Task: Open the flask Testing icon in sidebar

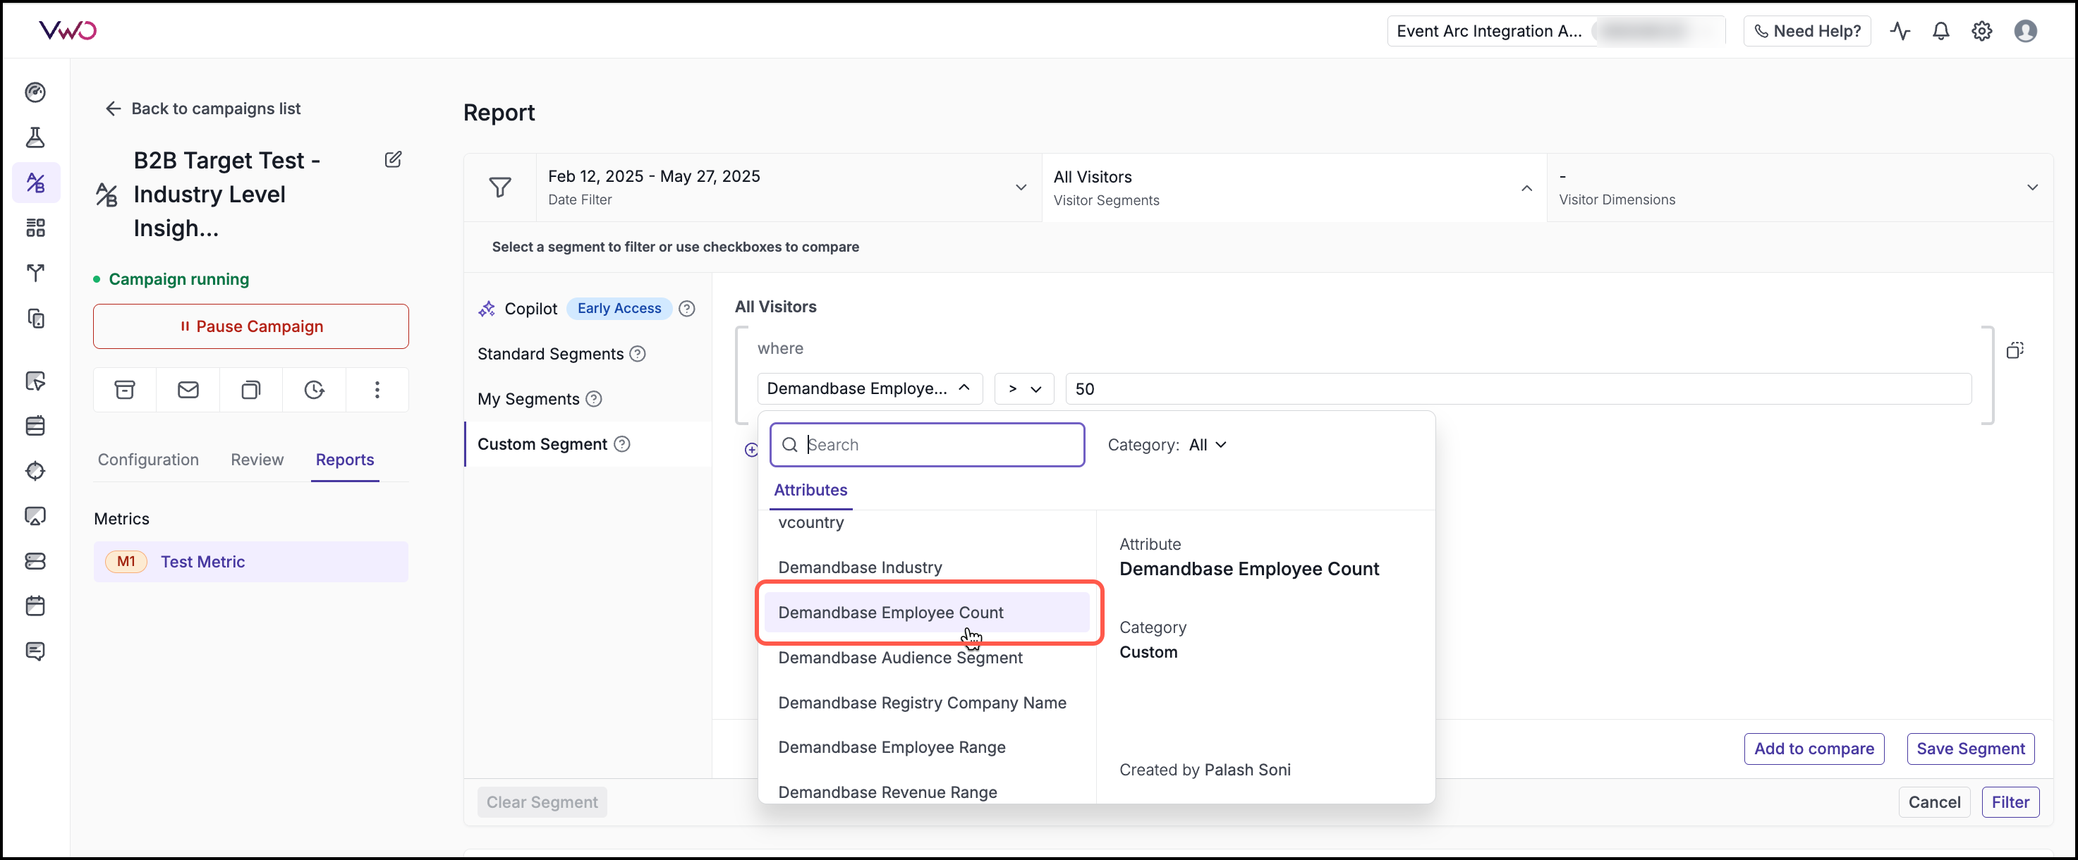Action: coord(35,138)
